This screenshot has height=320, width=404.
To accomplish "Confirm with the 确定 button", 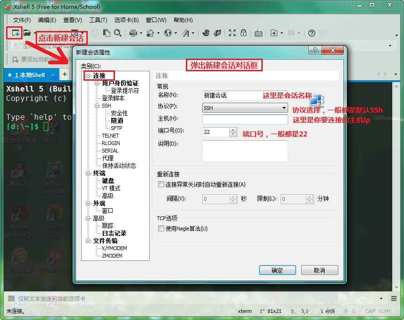I will (x=277, y=270).
